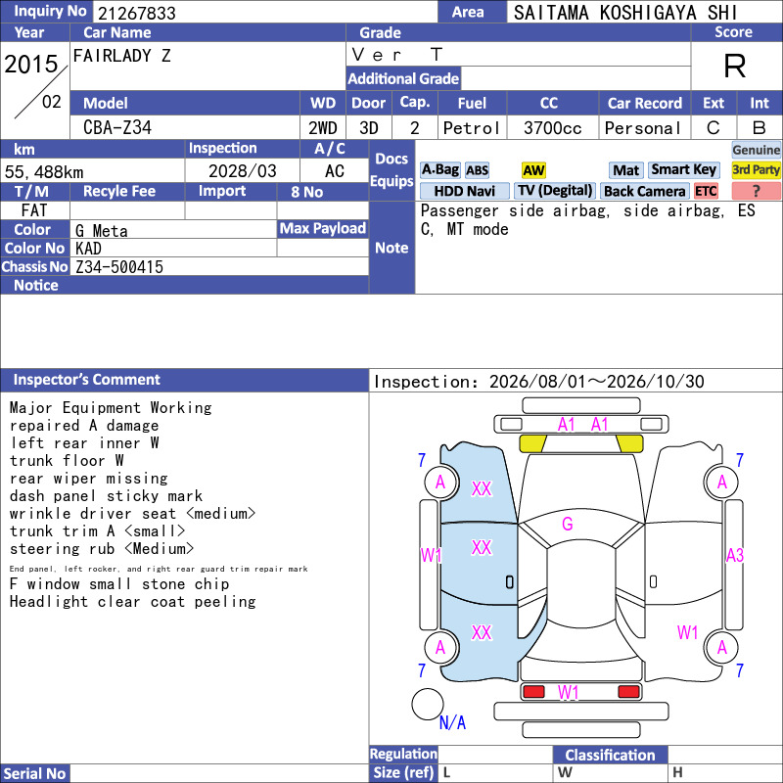Select the Smart Key badge
Viewport: 783px width, 783px height.
[683, 169]
